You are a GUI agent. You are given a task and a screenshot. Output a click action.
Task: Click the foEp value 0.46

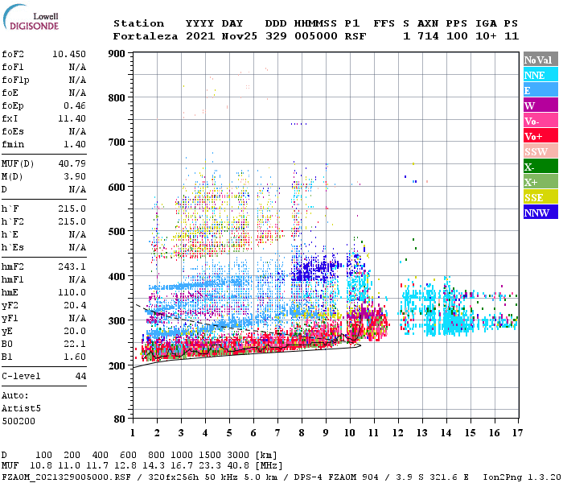[75, 105]
